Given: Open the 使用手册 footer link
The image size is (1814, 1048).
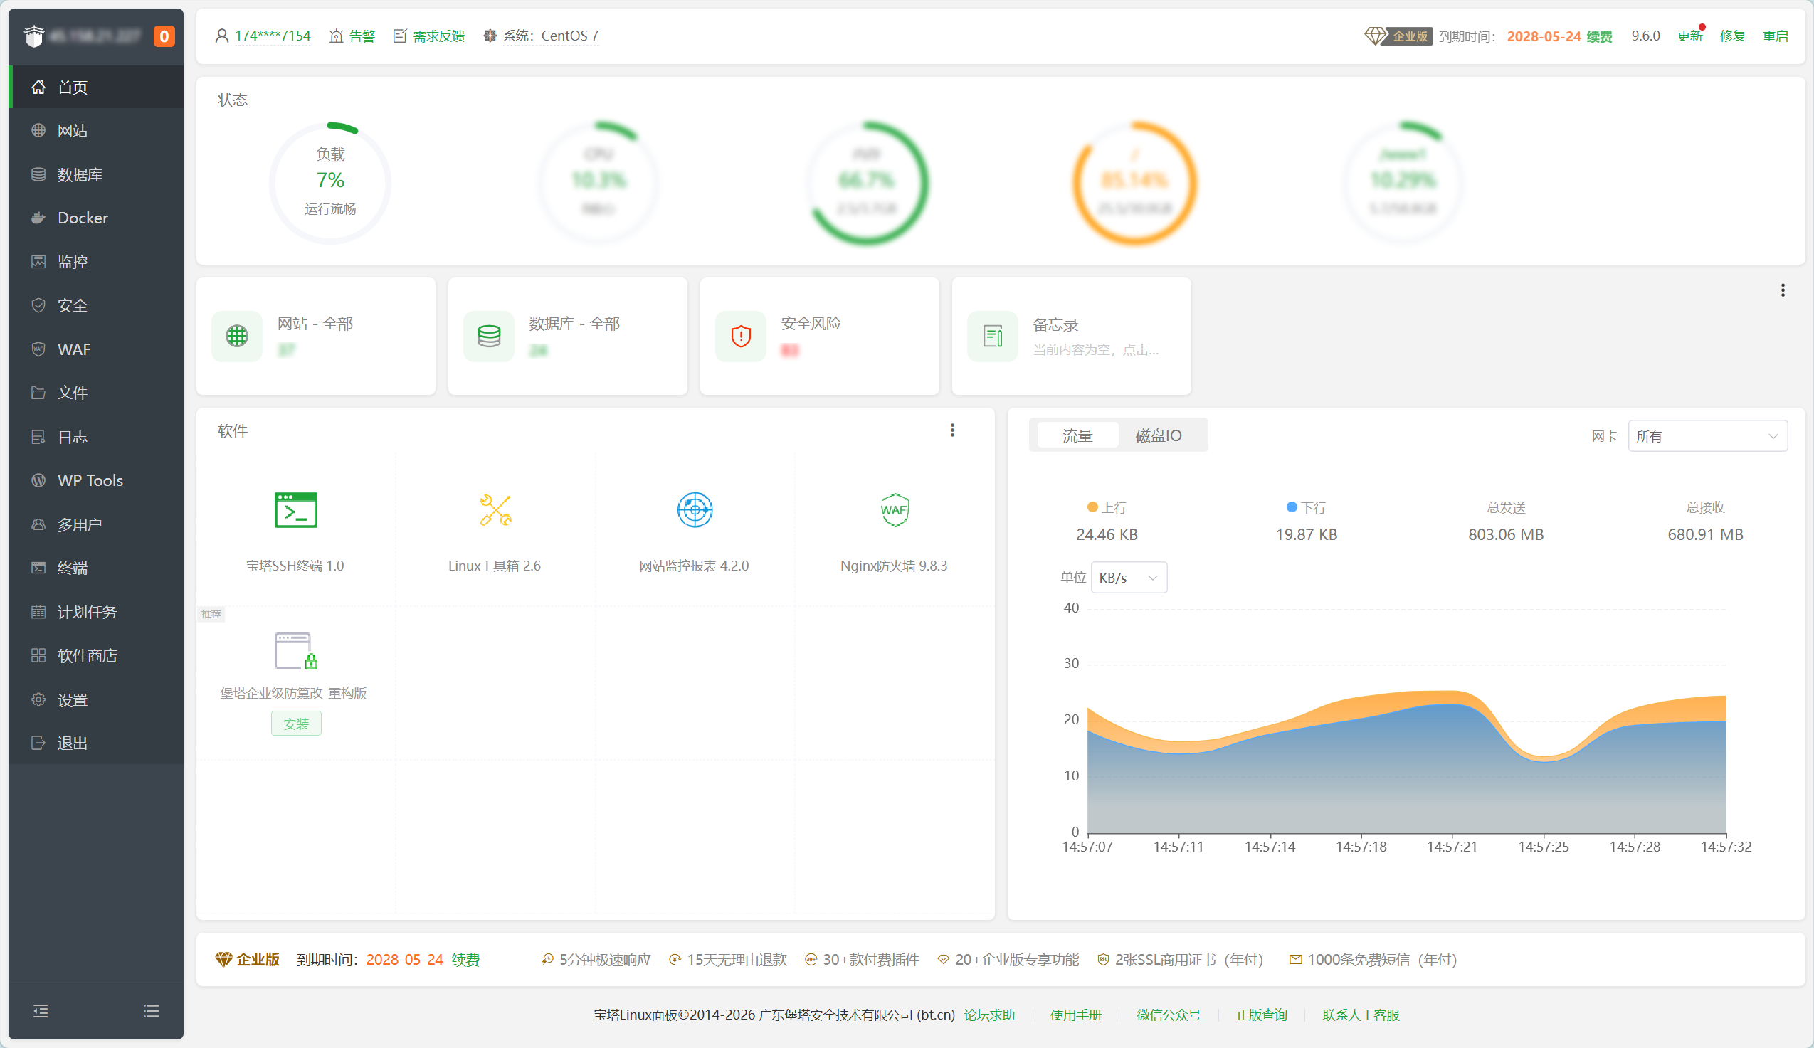Looking at the screenshot, I should (1075, 1015).
